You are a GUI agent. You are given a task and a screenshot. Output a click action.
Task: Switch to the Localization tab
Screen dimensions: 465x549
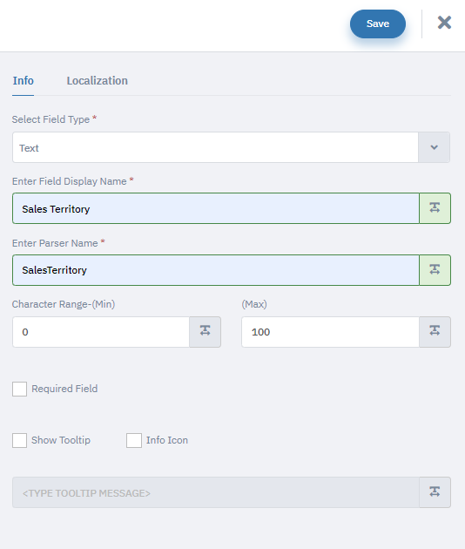coord(98,81)
